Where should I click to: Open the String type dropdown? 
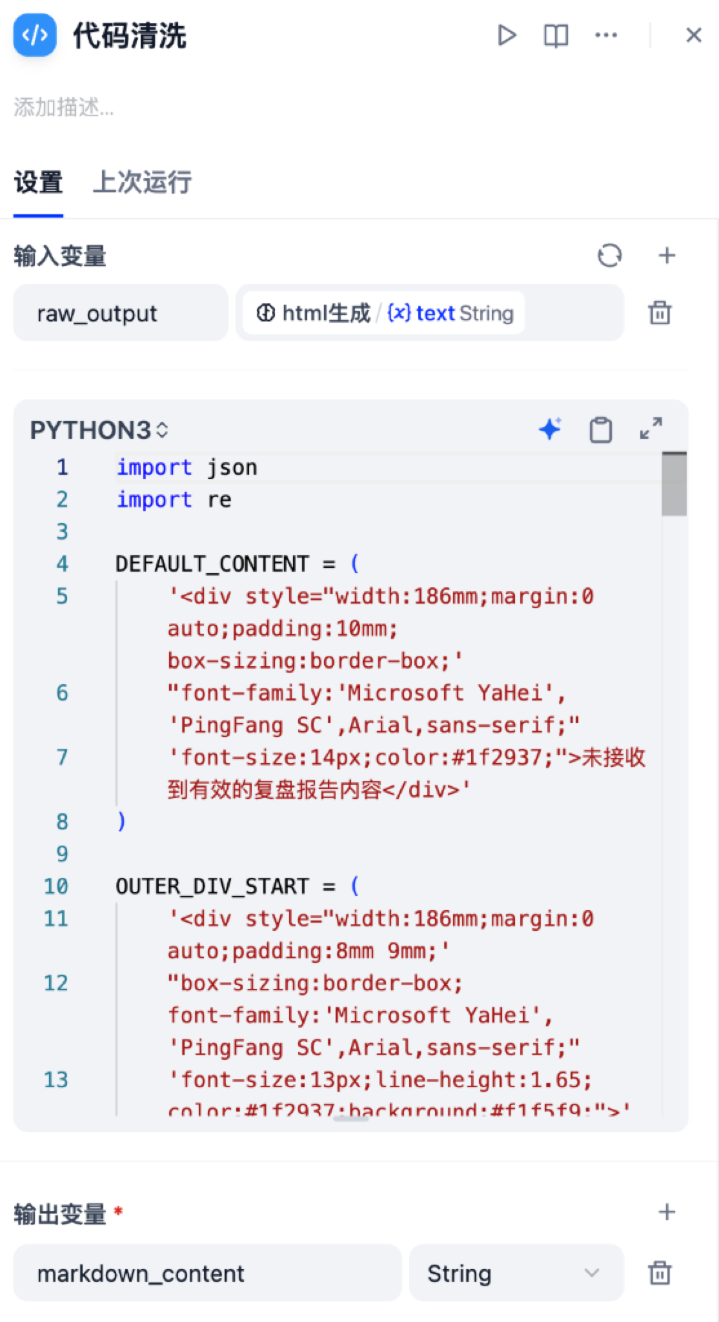(x=516, y=1273)
